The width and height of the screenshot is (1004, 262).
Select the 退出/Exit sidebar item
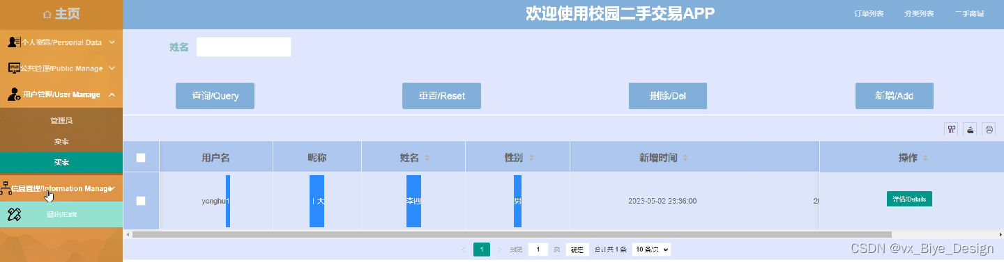pos(61,214)
